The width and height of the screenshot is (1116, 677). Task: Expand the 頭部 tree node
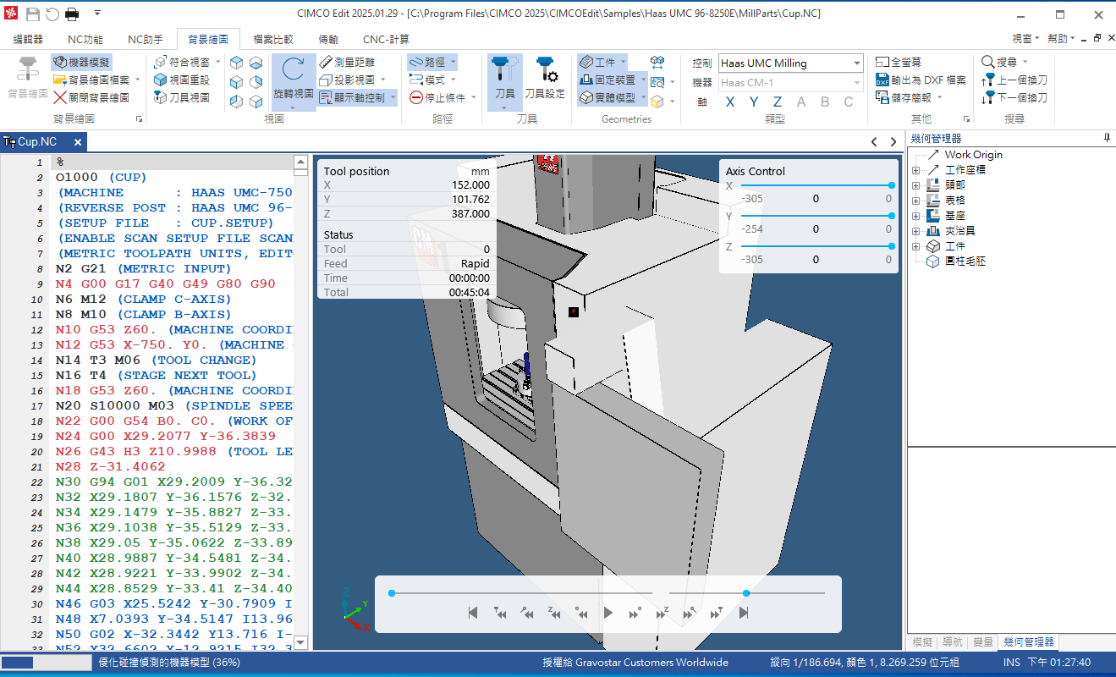click(915, 185)
